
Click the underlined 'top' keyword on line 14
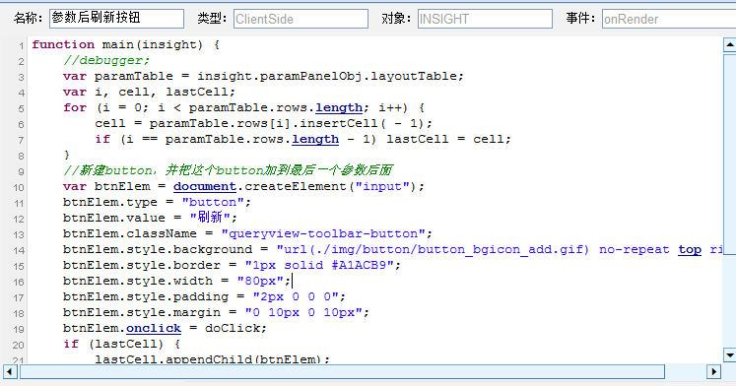click(690, 249)
